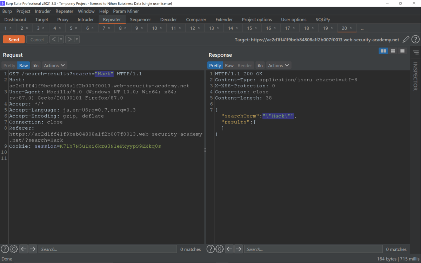This screenshot has height=263, width=421.
Task: Open request search settings gear
Action: tap(14, 249)
